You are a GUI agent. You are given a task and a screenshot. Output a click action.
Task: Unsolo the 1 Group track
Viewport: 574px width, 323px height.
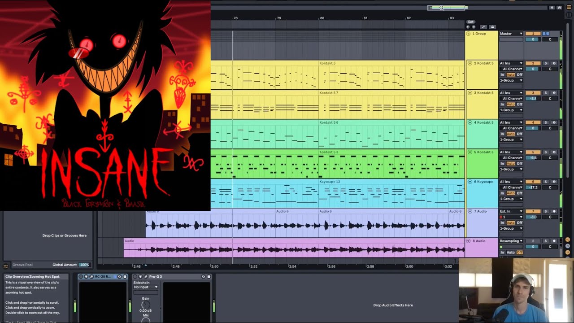(x=546, y=34)
